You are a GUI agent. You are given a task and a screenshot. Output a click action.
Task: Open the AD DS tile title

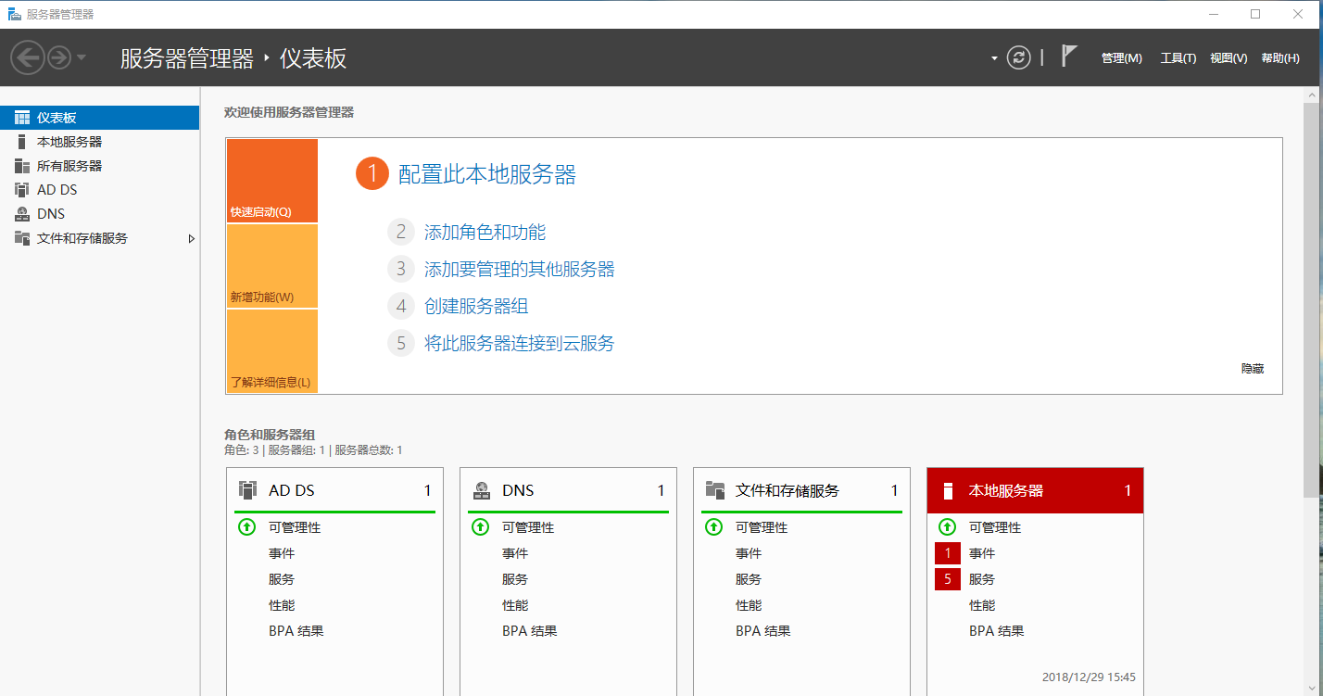[292, 490]
